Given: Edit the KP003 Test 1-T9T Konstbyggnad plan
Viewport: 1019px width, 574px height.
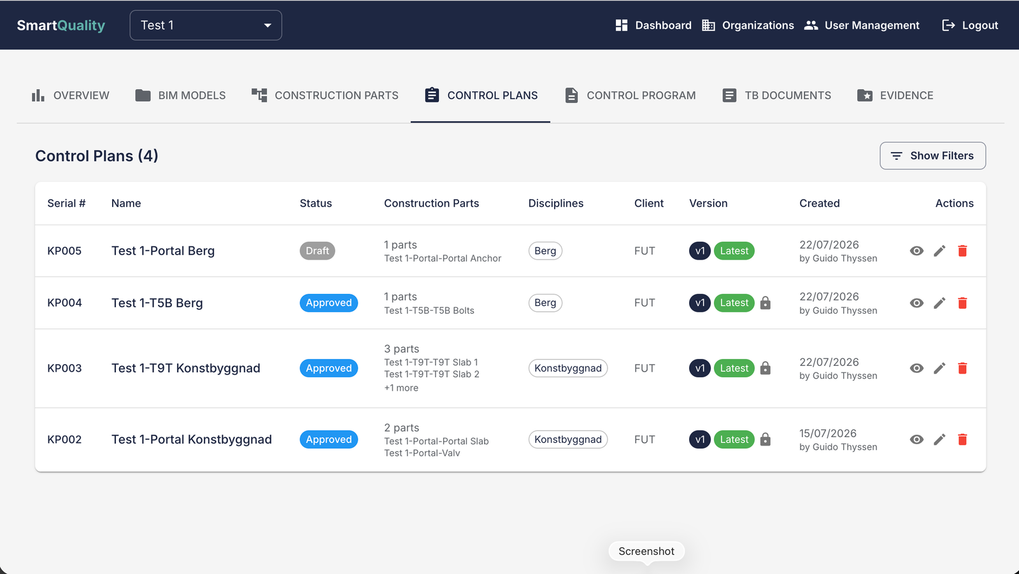Looking at the screenshot, I should point(939,368).
